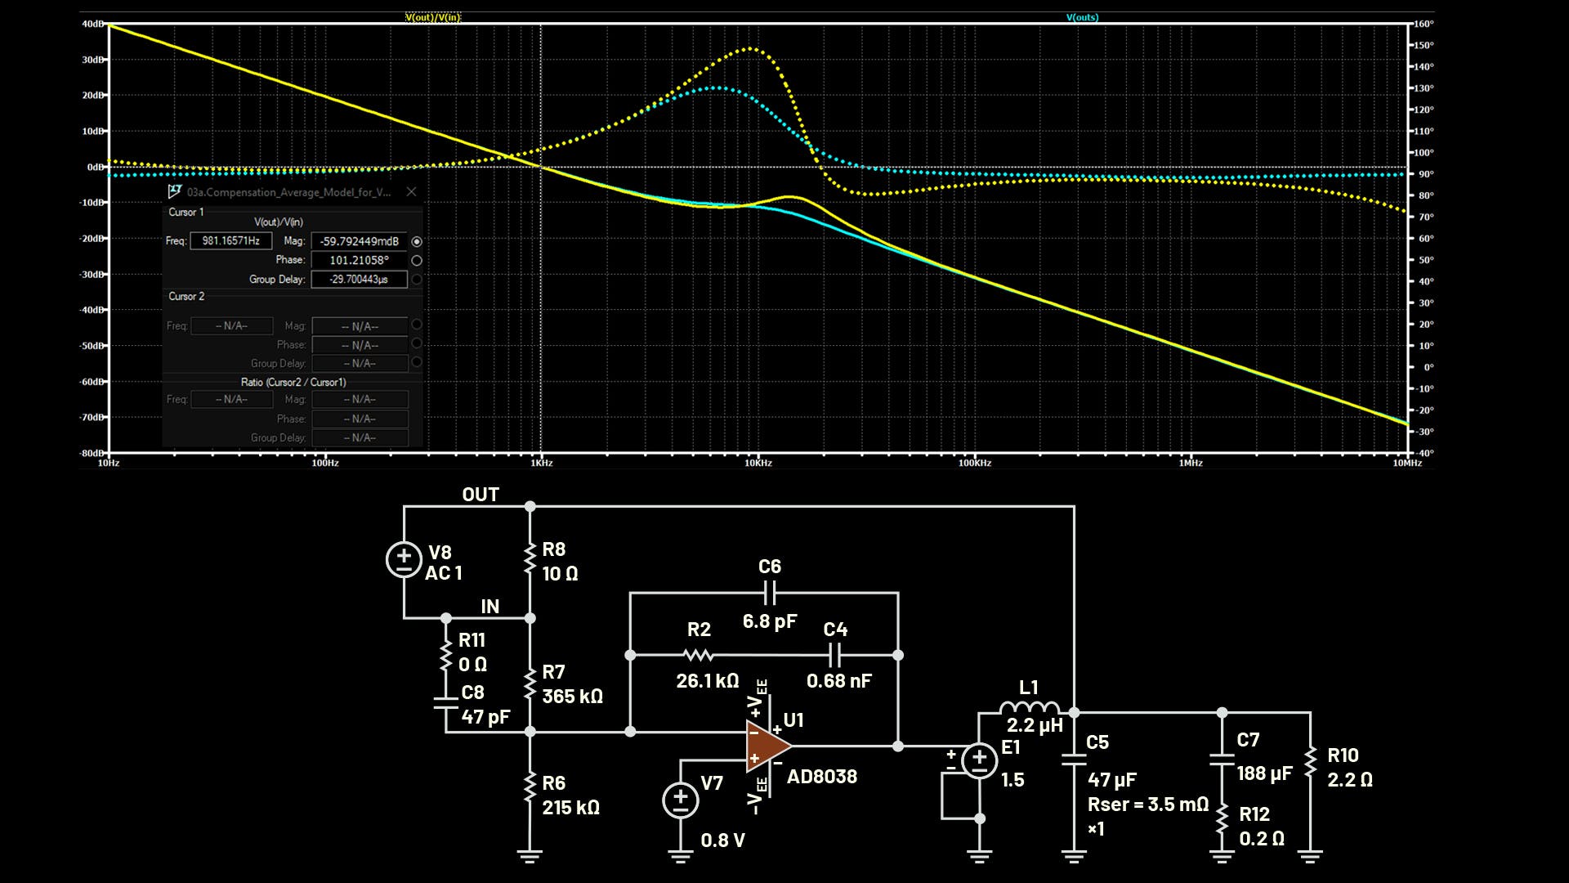This screenshot has width=1569, height=883.
Task: Select the Cursor 1 Mag radio button
Action: tap(417, 242)
